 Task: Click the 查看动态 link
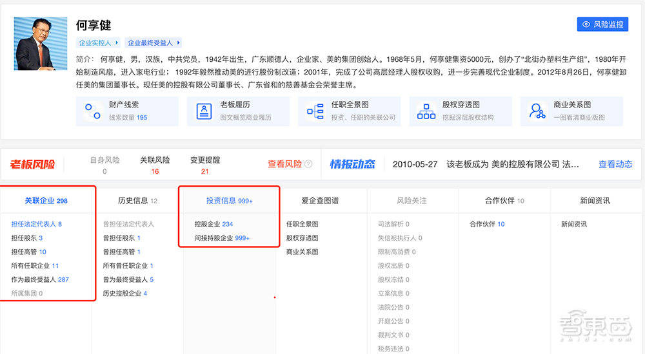615,164
